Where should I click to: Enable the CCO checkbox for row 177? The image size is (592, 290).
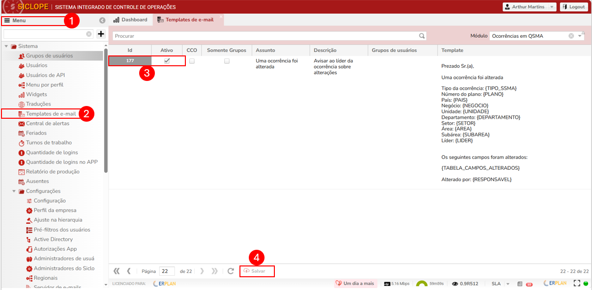pyautogui.click(x=192, y=61)
